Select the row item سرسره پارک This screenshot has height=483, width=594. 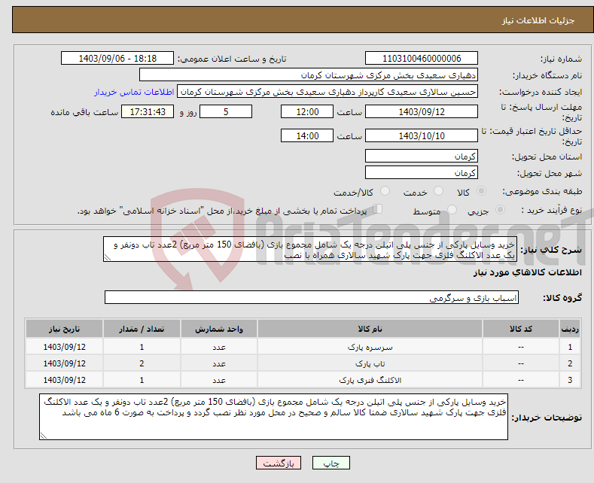370,347
